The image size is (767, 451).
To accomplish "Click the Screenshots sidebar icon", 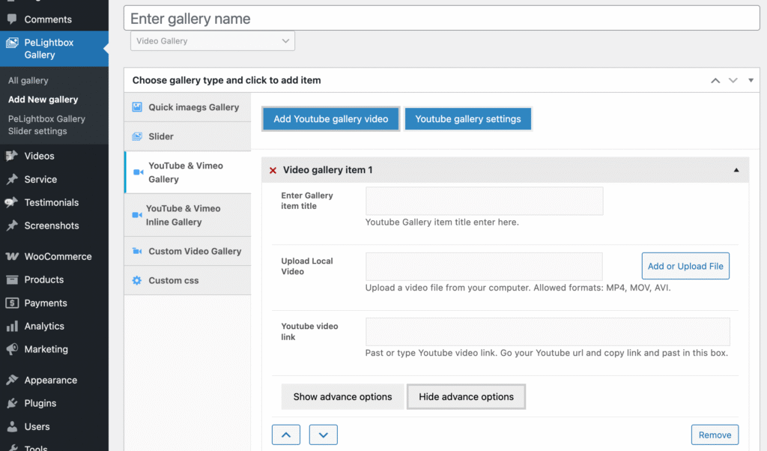I will pyautogui.click(x=13, y=225).
